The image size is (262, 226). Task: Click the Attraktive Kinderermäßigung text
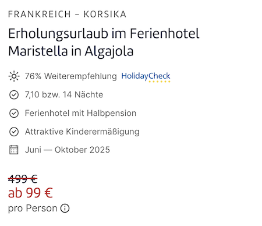pos(82,132)
